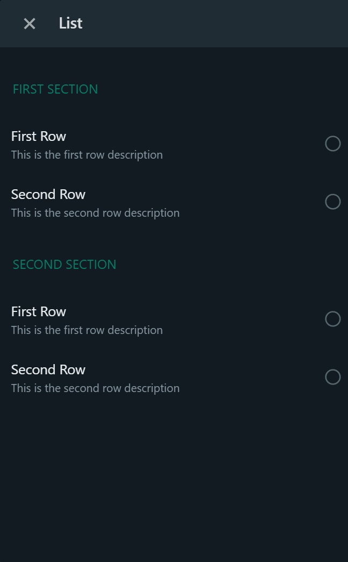348x562 pixels.
Task: Close the List panel with the X icon
Action: pos(30,24)
